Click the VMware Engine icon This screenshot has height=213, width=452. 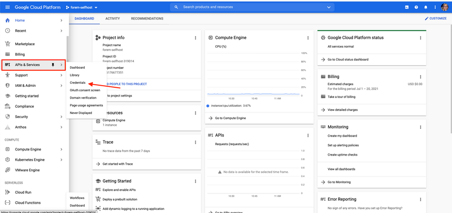[x=8, y=170]
